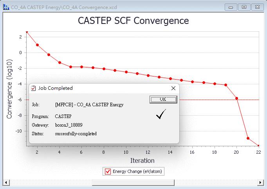The height and width of the screenshot is (189, 267).
Task: Click the Iteration x-axis label
Action: coord(142,161)
